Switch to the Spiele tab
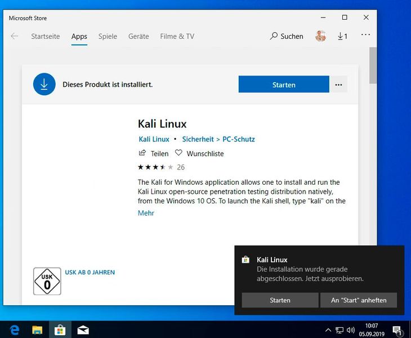411x338 pixels. pyautogui.click(x=108, y=36)
